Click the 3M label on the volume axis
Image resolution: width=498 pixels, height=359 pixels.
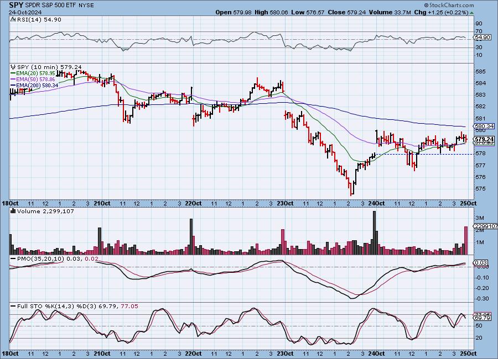click(x=480, y=218)
